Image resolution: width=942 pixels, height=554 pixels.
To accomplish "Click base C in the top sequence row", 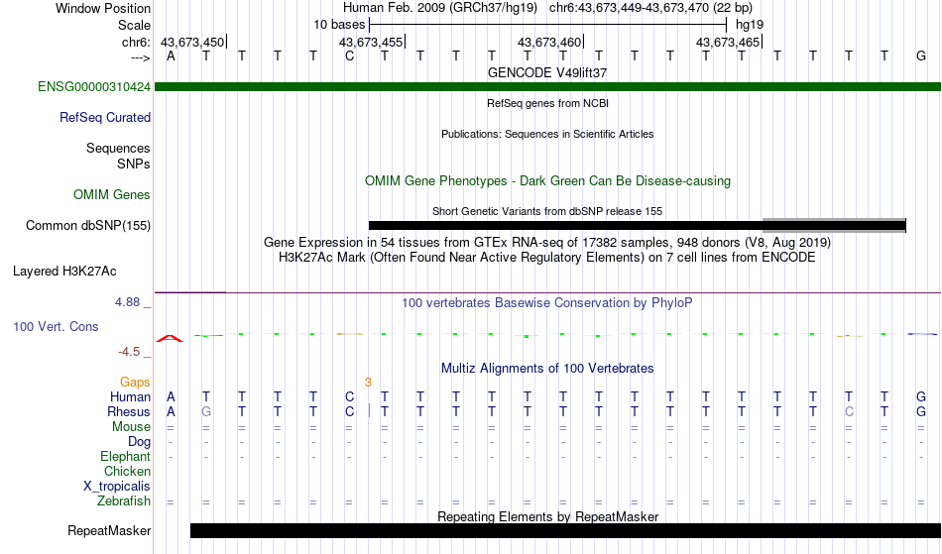I will (350, 56).
